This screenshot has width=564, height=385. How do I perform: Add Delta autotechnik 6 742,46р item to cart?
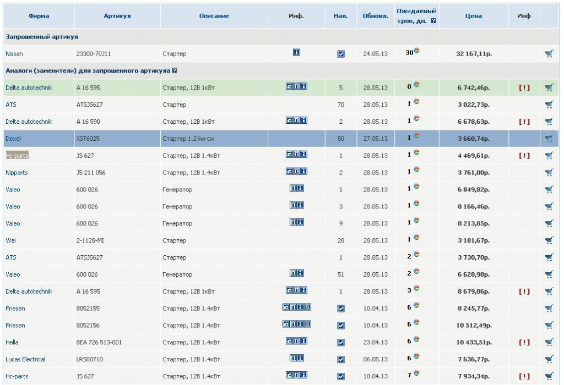tap(549, 87)
